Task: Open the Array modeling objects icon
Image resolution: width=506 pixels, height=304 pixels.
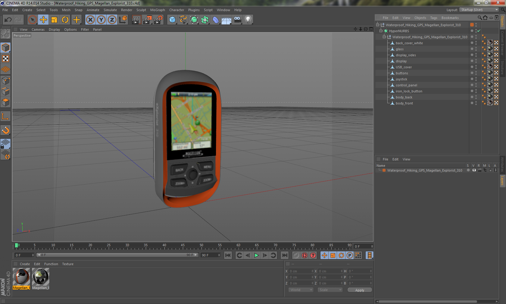Action: click(205, 20)
